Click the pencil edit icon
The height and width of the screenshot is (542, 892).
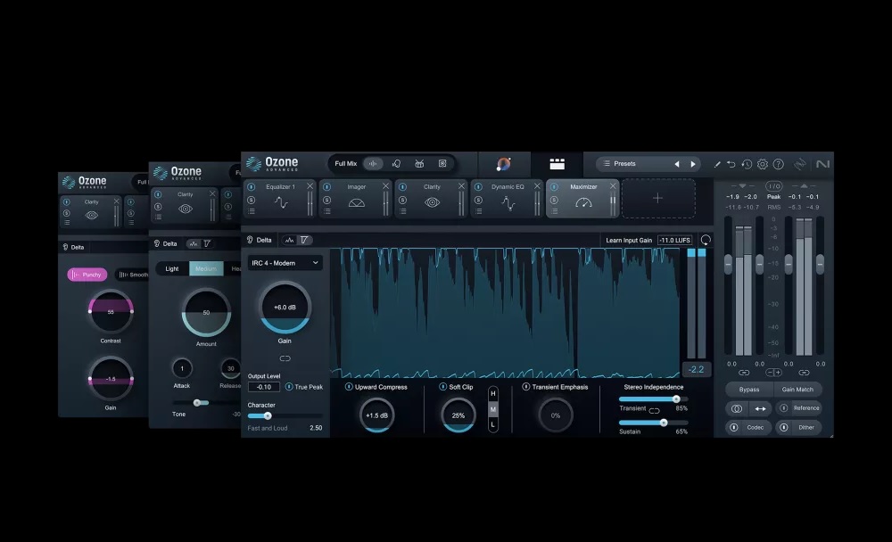click(717, 164)
